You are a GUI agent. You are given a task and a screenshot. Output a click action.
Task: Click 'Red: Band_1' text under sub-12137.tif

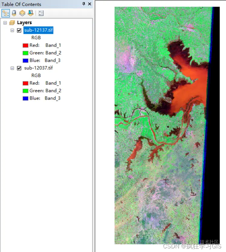click(45, 45)
